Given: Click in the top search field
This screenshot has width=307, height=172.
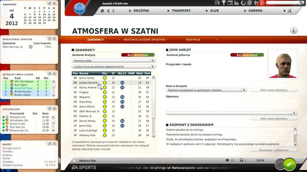Looking at the screenshot, I should pyautogui.click(x=283, y=2).
